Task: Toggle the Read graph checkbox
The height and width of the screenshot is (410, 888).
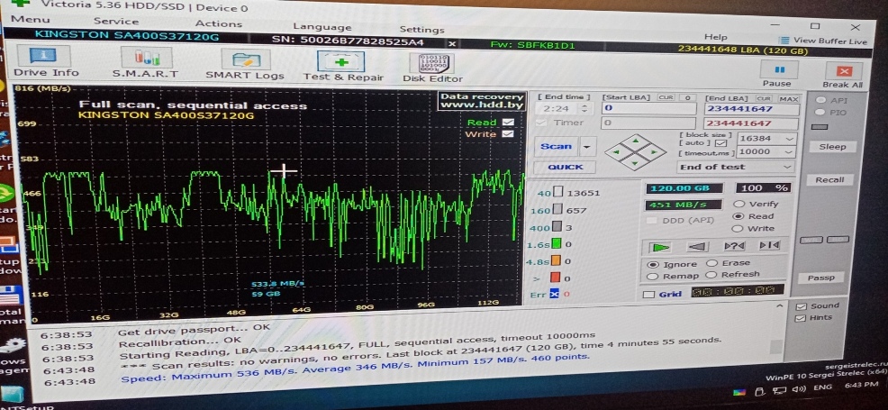Action: click(x=508, y=123)
